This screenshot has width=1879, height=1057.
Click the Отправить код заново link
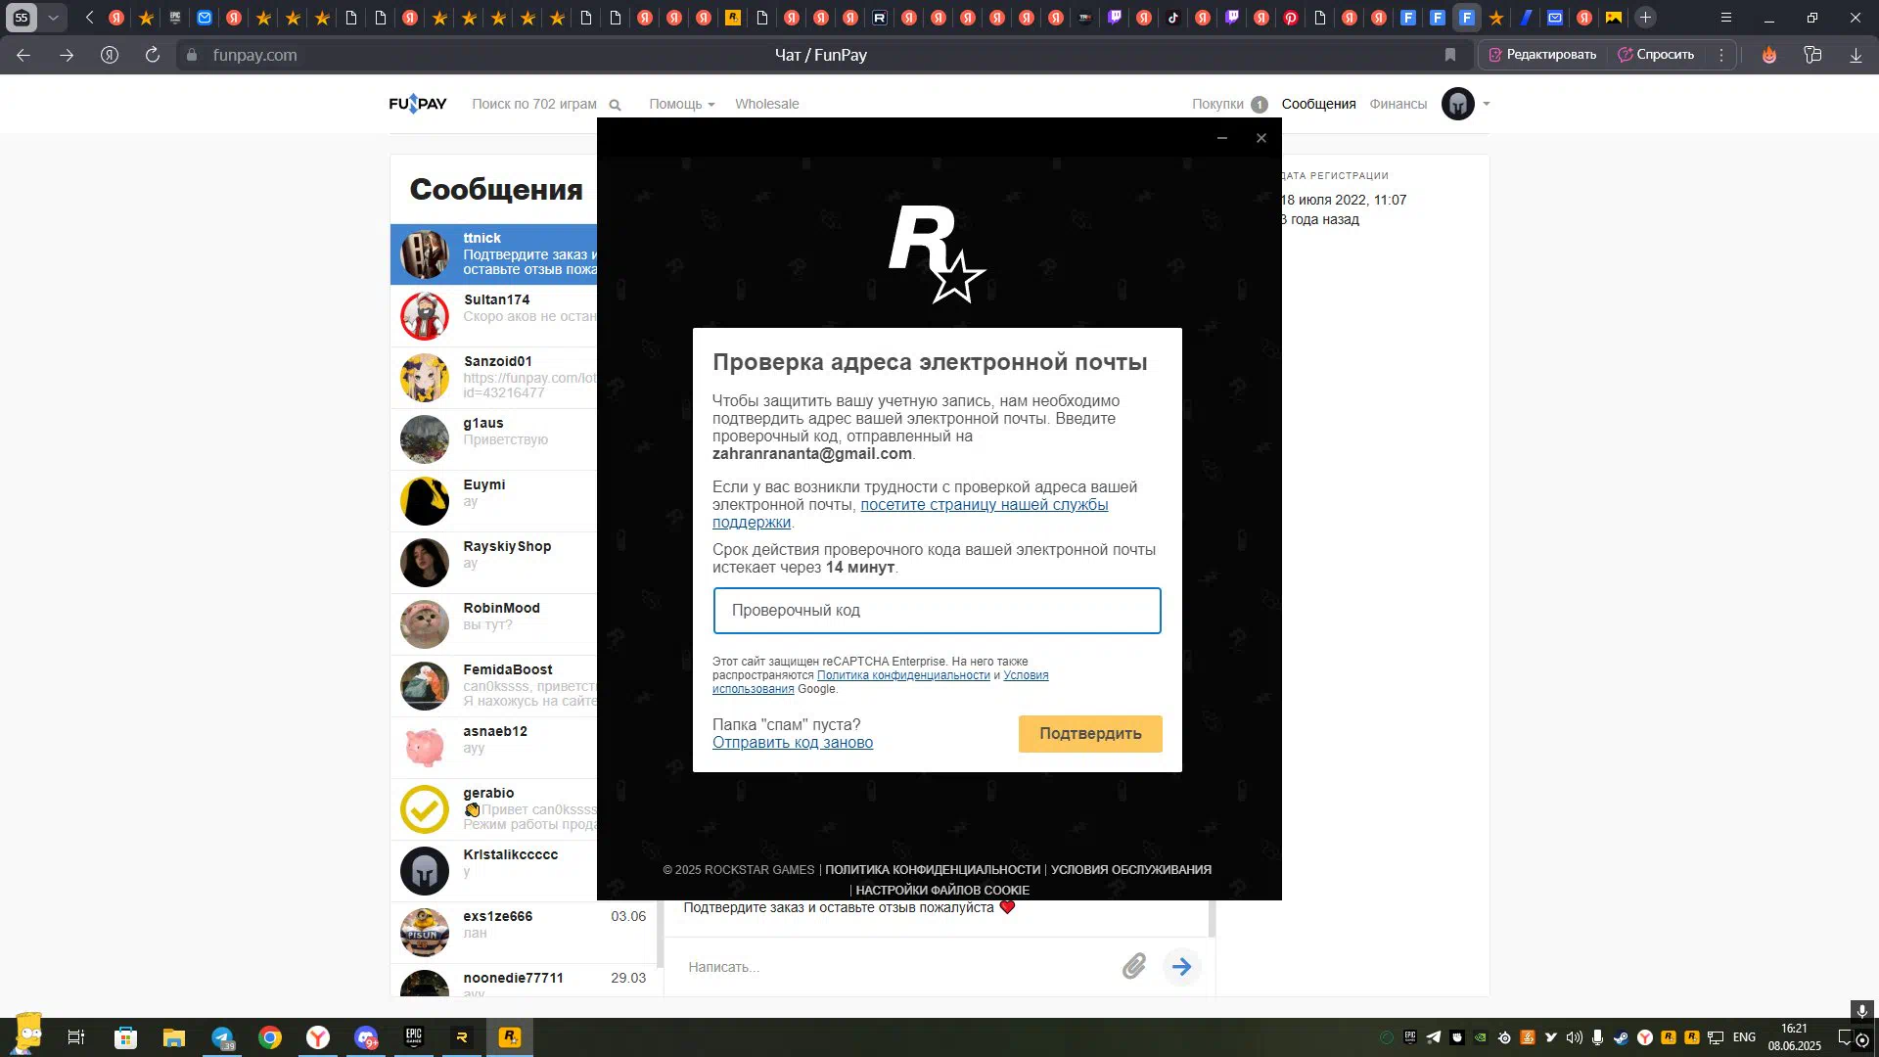[793, 743]
